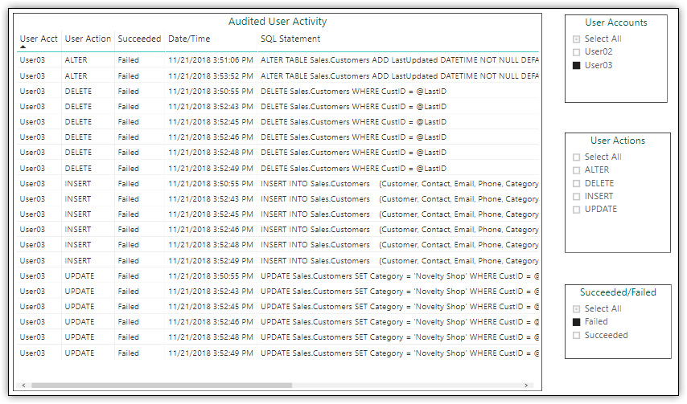This screenshot has width=687, height=404.
Task: Click the horizontal scrollbar right arrow
Action: 526,386
